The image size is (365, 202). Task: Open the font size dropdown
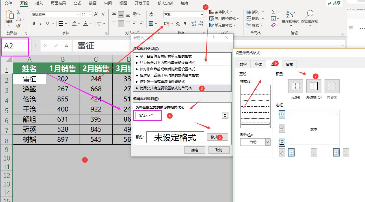point(90,14)
